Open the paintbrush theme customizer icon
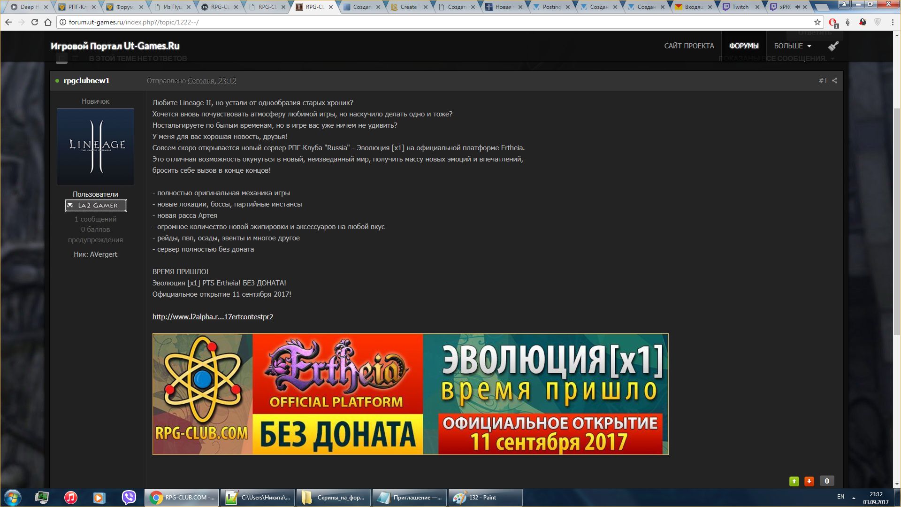The width and height of the screenshot is (901, 507). 833,46
